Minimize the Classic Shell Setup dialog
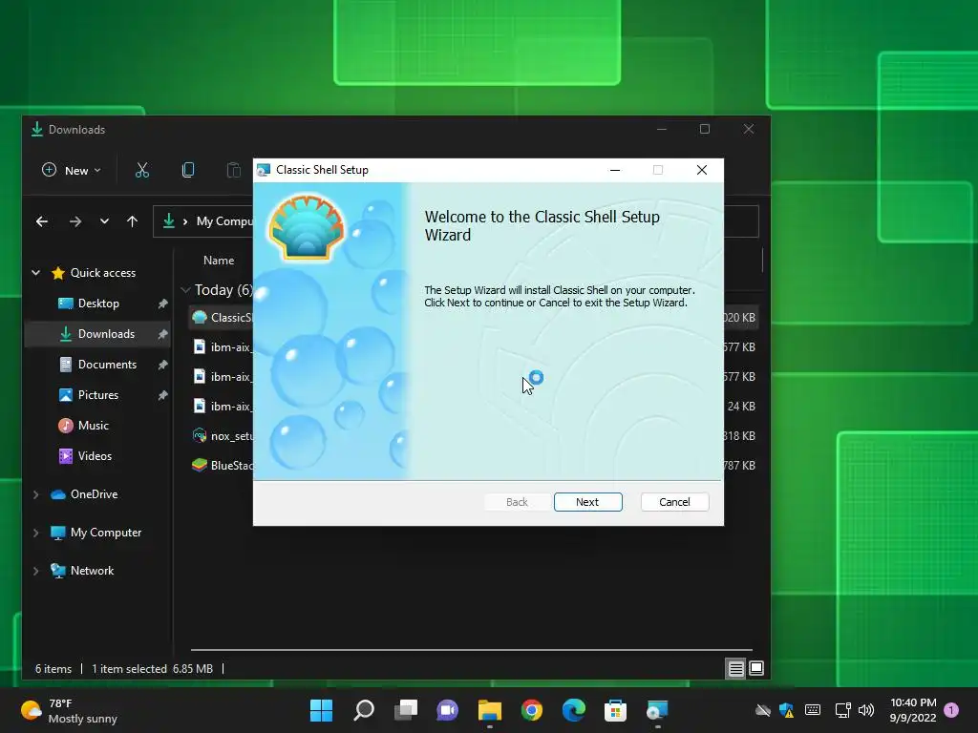This screenshot has width=978, height=733. (x=615, y=170)
